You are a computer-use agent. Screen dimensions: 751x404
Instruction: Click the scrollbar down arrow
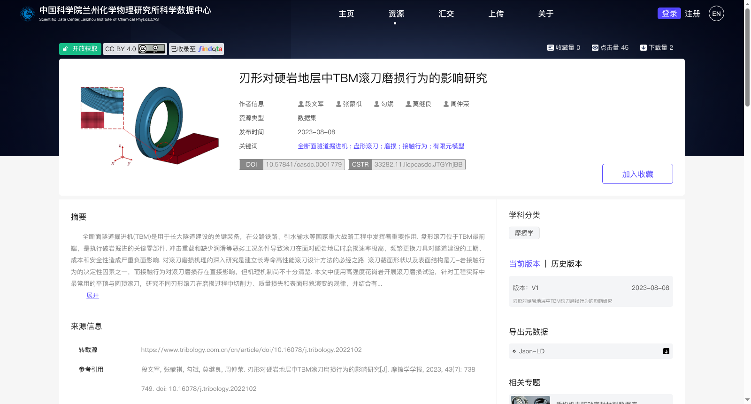click(747, 400)
